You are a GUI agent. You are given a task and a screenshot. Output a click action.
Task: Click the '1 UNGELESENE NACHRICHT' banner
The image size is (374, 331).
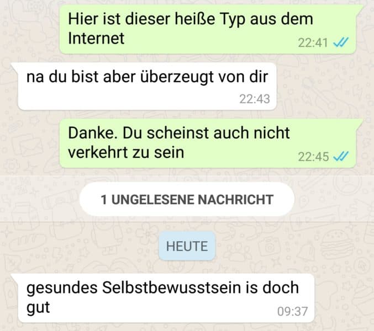[187, 199]
